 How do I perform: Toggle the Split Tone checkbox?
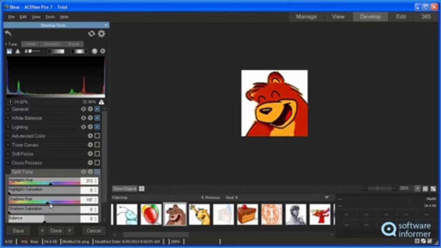[97, 172]
